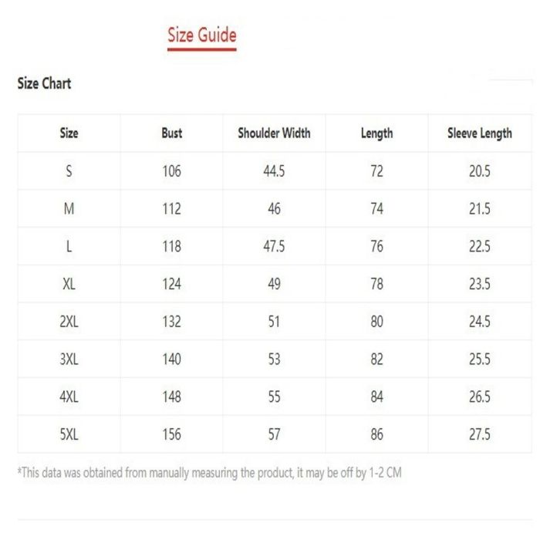
Task: Click the Length column header
Action: click(x=376, y=133)
